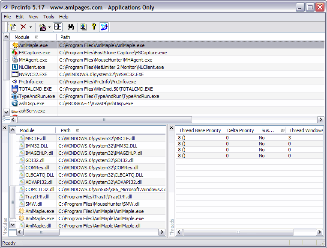The width and height of the screenshot is (327, 248).
Task: Select the NLClient.exe process entry
Action: pyautogui.click(x=32, y=67)
